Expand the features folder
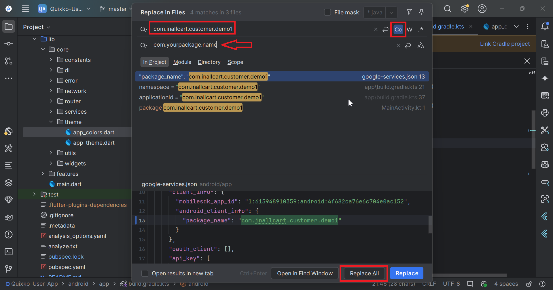The height and width of the screenshot is (290, 553). tap(43, 173)
